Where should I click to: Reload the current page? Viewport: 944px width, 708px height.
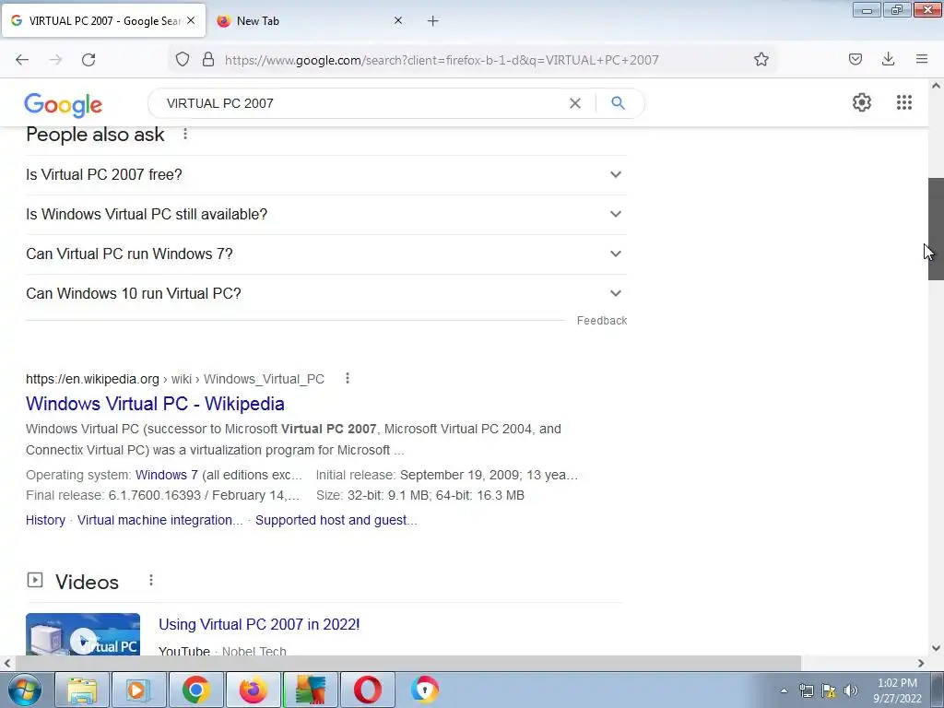pyautogui.click(x=88, y=60)
